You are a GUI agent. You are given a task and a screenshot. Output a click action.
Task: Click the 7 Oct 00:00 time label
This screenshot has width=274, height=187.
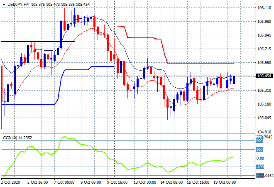point(64,182)
